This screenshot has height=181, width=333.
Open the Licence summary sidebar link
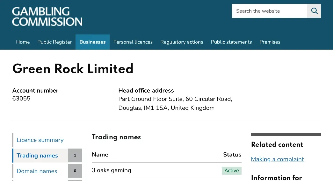(x=40, y=140)
